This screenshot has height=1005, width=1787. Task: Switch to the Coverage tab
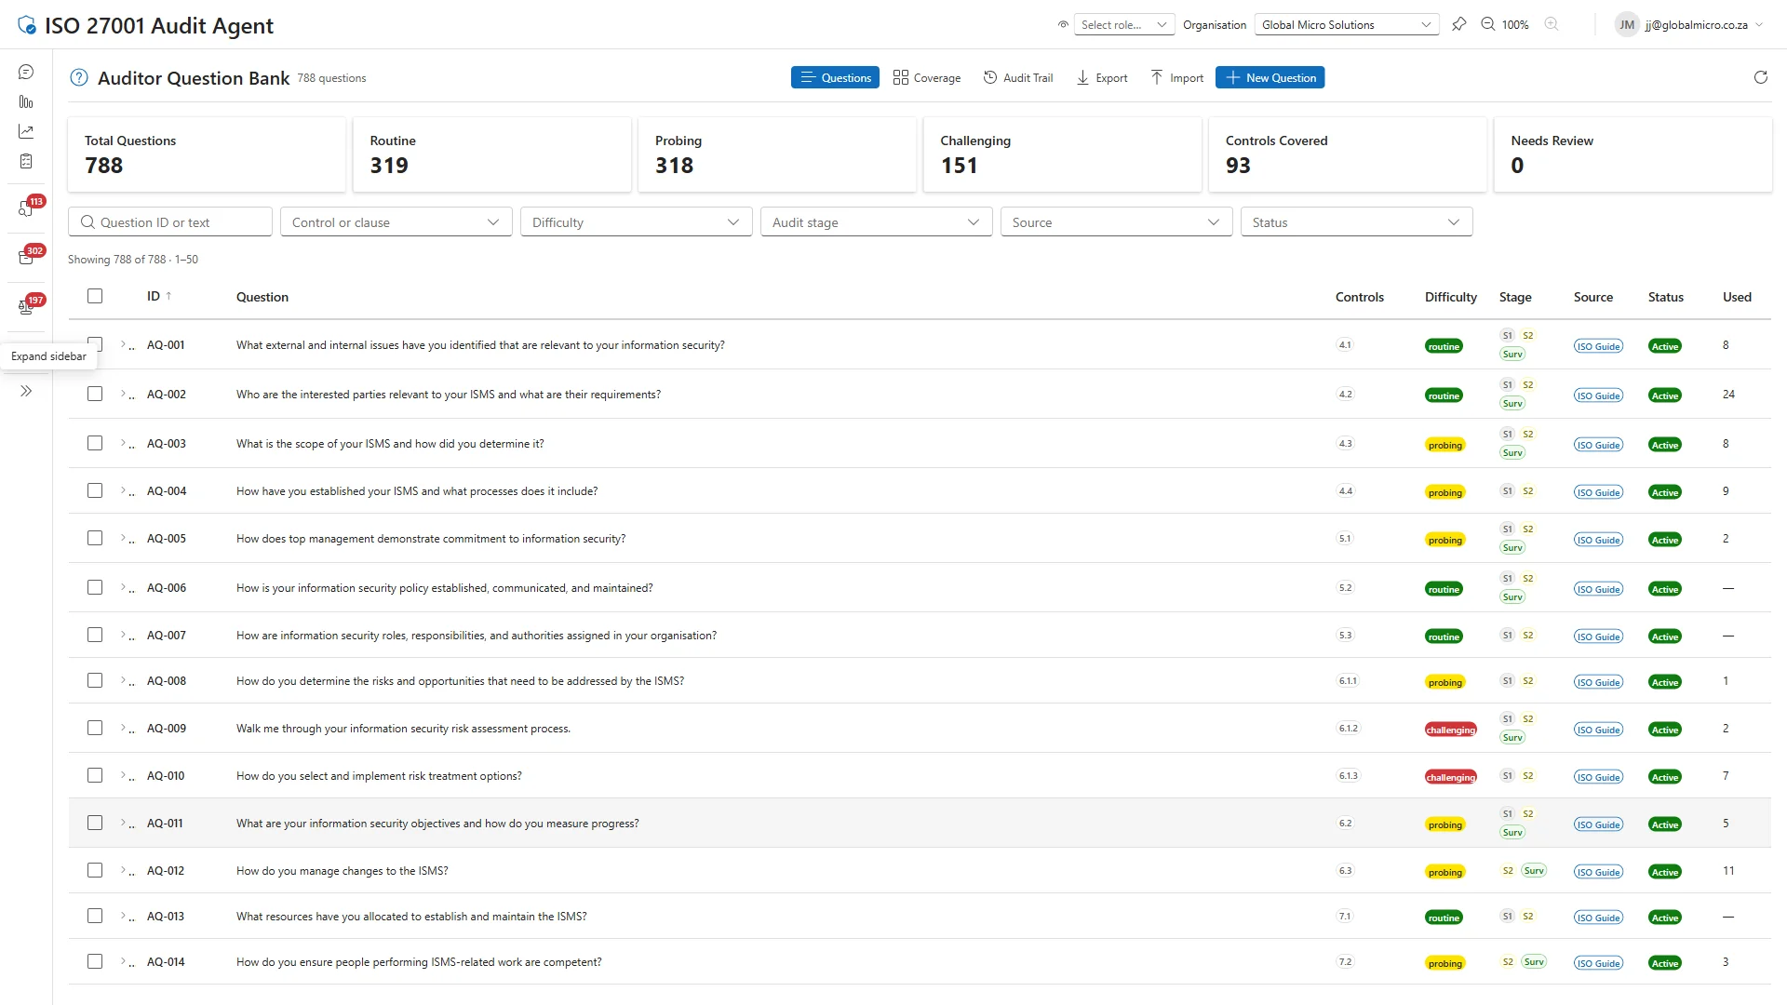pos(926,77)
